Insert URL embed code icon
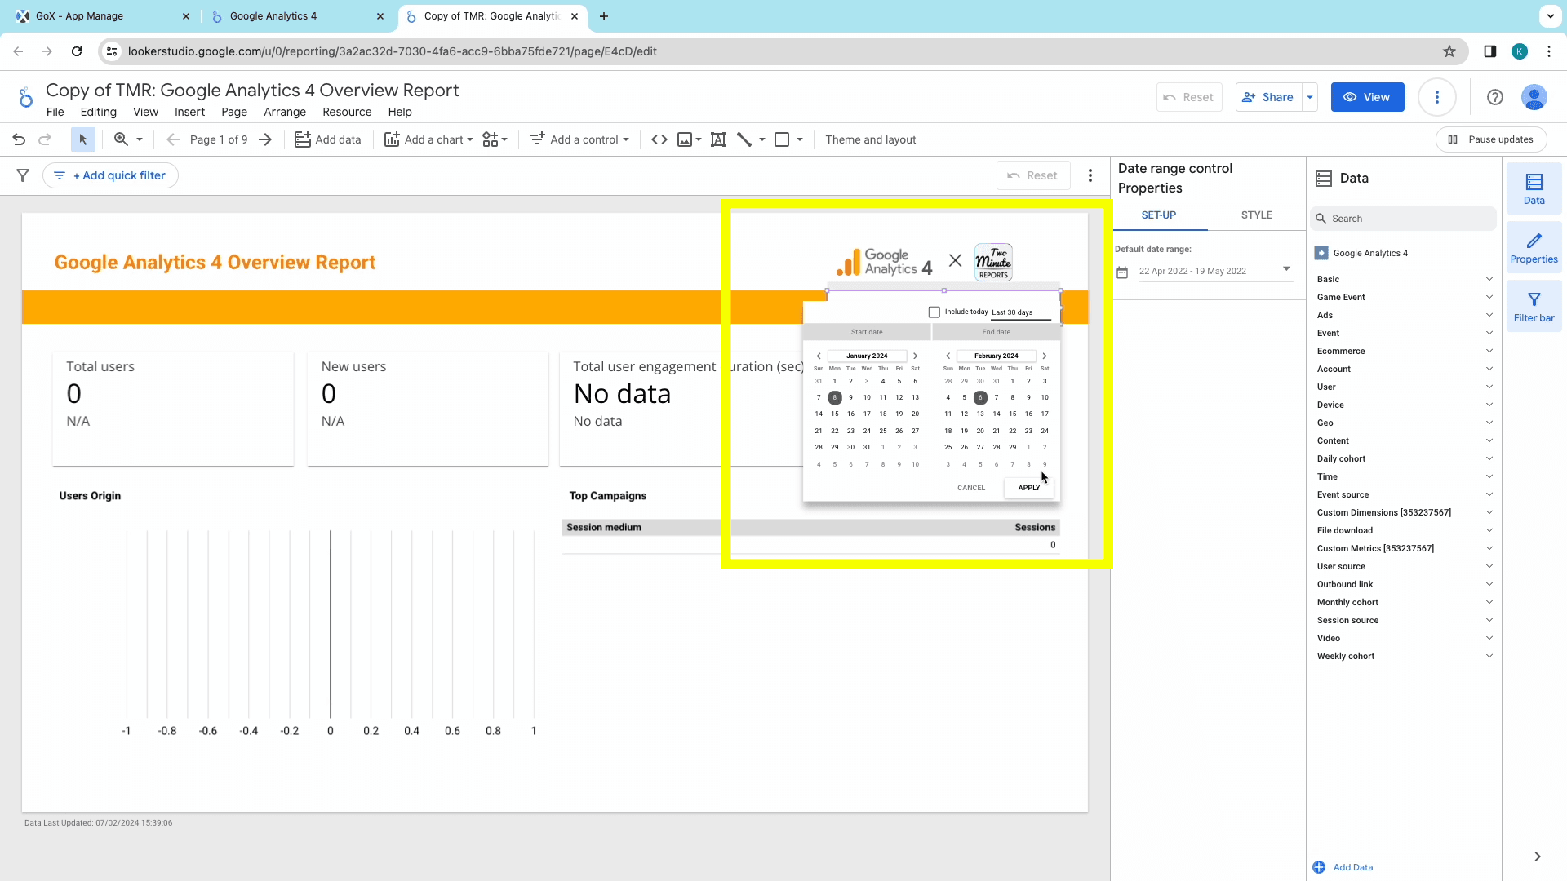The height and width of the screenshot is (881, 1567). coord(659,139)
